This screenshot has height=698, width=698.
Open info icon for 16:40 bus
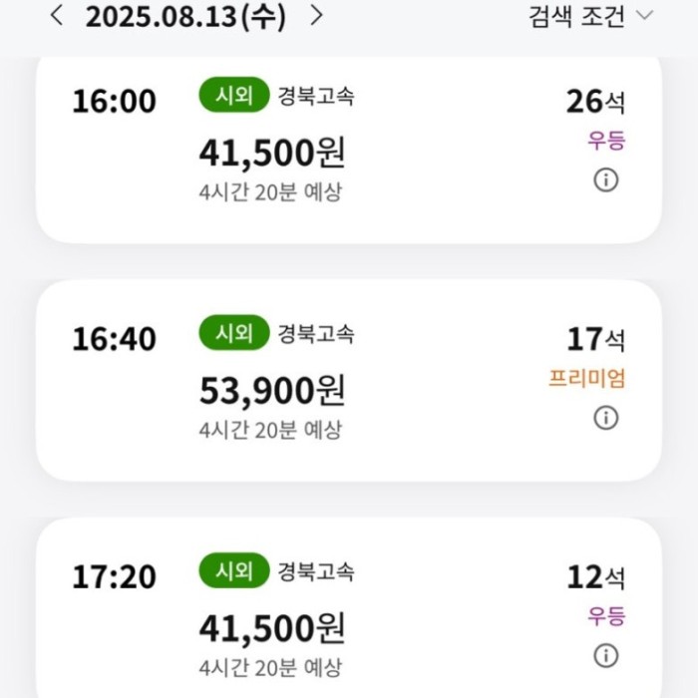[606, 418]
